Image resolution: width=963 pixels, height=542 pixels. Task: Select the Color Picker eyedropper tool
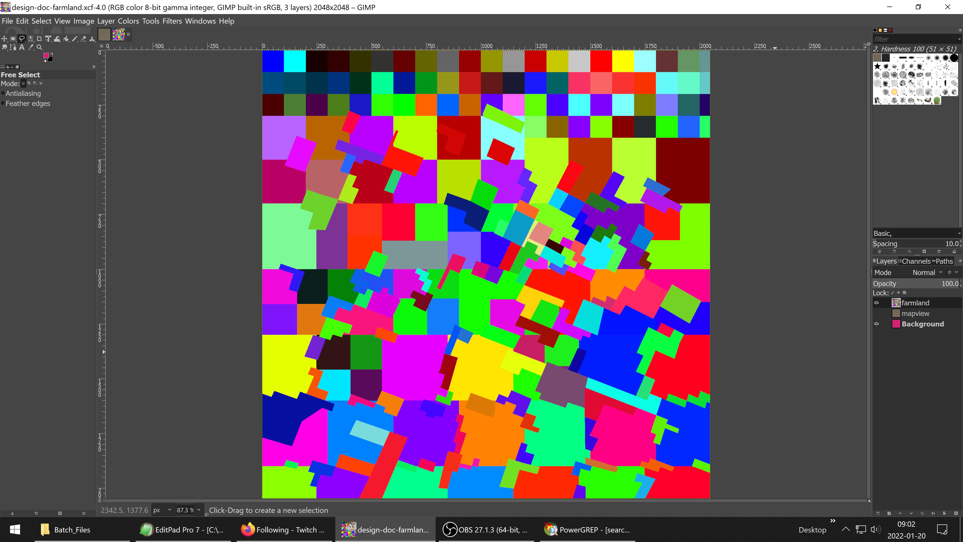click(x=31, y=47)
